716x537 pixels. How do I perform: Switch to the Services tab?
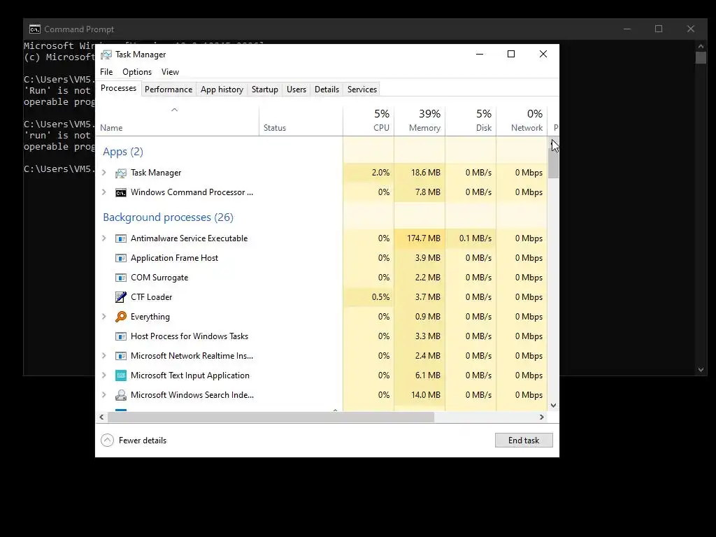coord(362,89)
